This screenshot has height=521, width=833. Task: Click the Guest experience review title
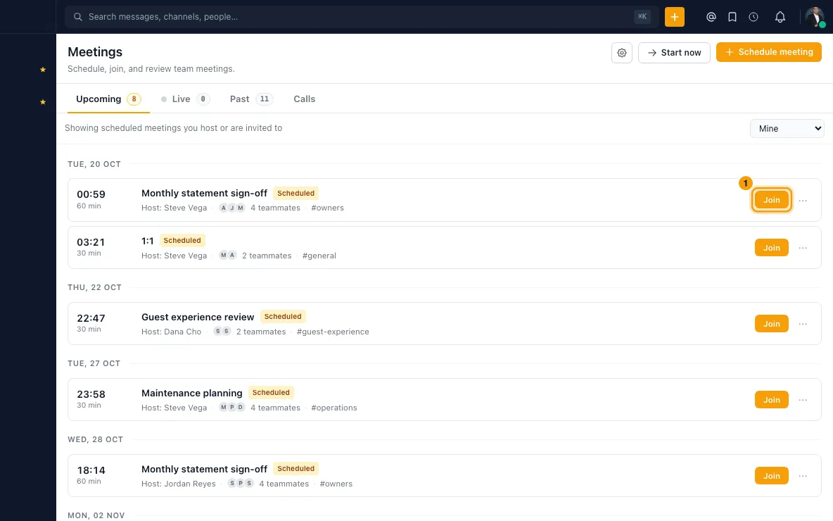tap(198, 317)
